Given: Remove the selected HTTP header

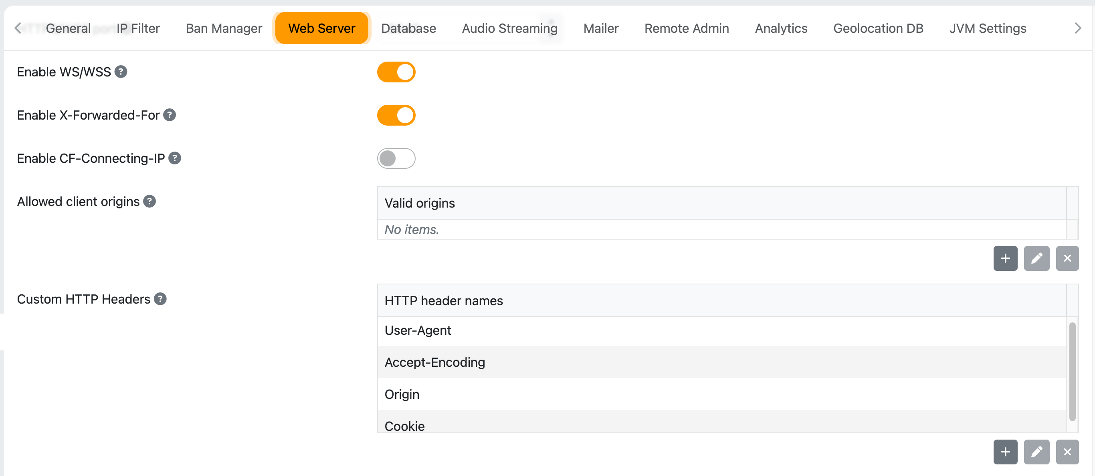Looking at the screenshot, I should pos(1067,452).
